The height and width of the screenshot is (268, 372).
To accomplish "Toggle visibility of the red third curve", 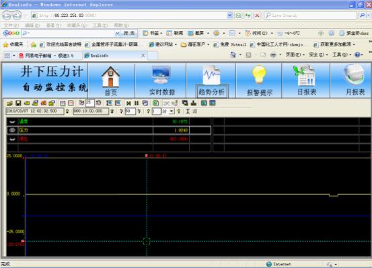I will pos(12,139).
